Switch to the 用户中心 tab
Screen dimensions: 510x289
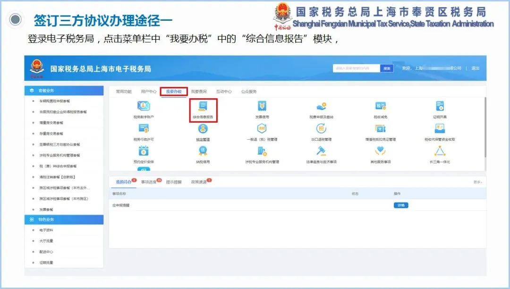click(x=149, y=92)
